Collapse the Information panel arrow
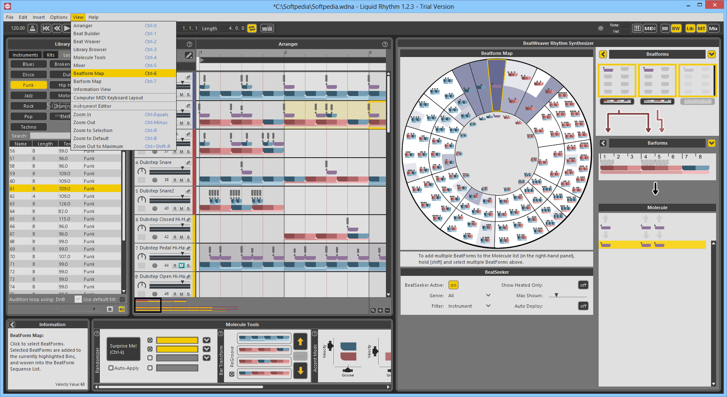 click(12, 324)
